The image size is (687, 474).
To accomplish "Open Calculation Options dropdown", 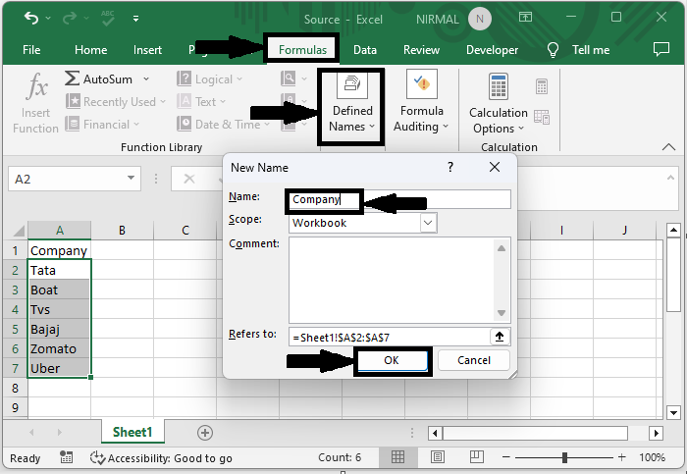I will (499, 104).
